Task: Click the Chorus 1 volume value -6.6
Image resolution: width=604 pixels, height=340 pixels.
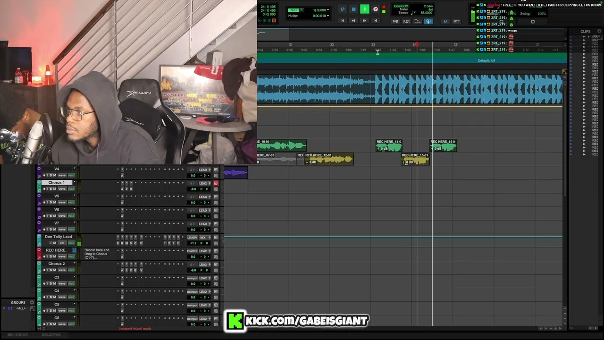Action: 193,189
